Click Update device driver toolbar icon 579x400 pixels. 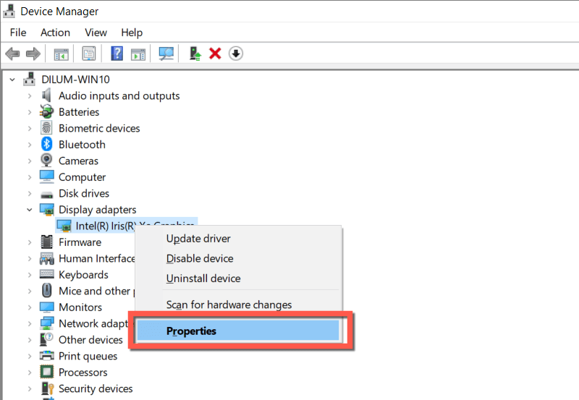(x=195, y=54)
